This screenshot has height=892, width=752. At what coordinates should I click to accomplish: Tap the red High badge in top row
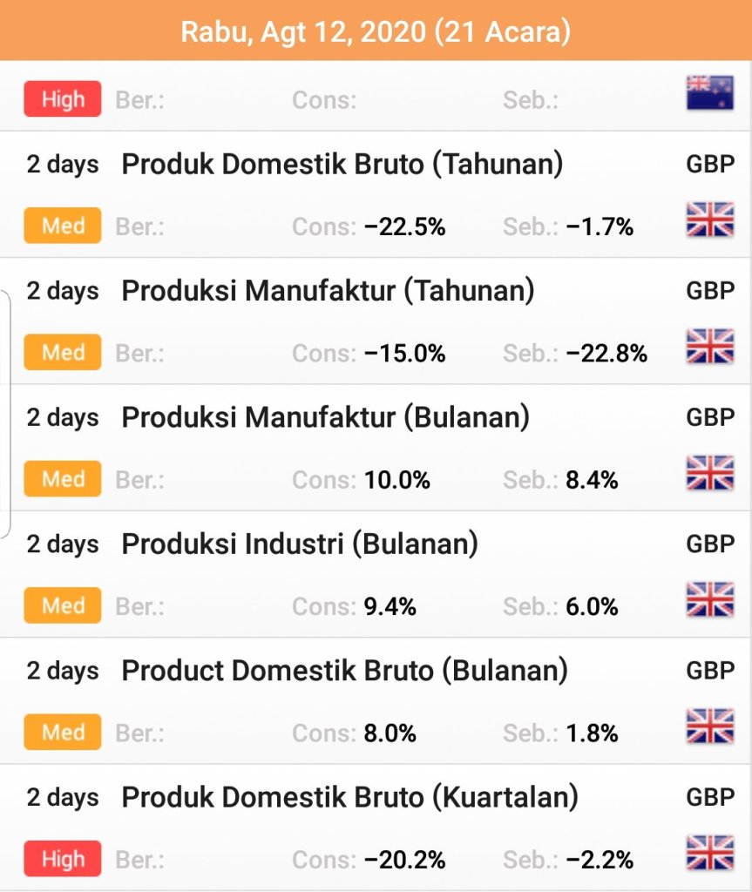63,99
